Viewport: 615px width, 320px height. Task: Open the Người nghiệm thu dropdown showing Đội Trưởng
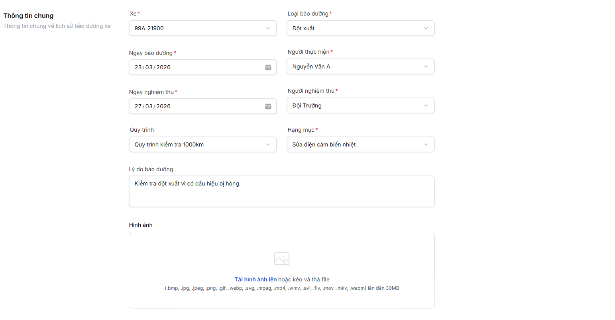[x=360, y=105]
